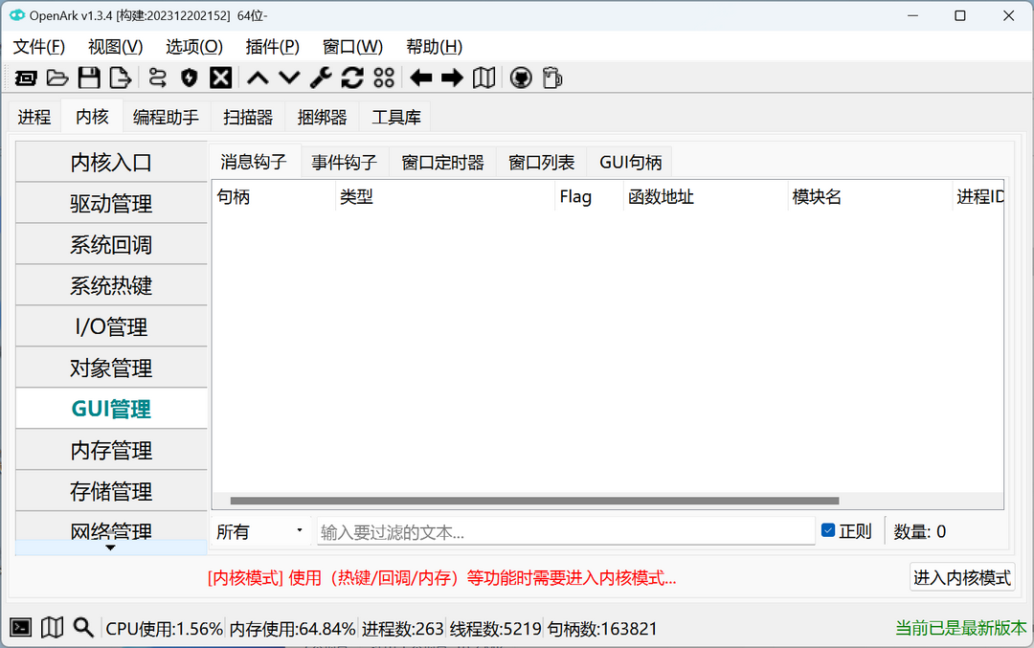Click the GitHub globe icon on the toolbar
The height and width of the screenshot is (648, 1034).
click(x=520, y=78)
